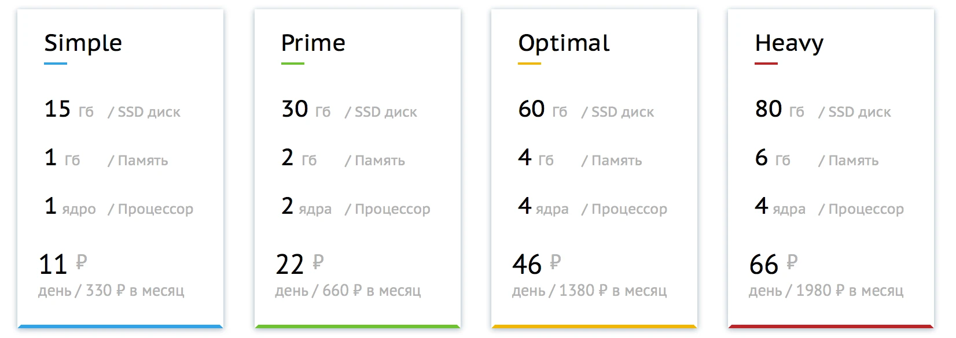Click the Heavy heading text

tap(788, 43)
